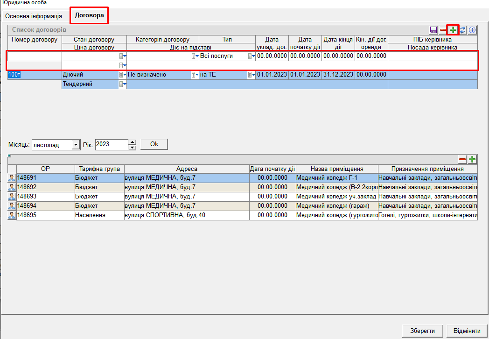
Task: Open the info icon in contracts toolbar
Action: pyautogui.click(x=472, y=30)
